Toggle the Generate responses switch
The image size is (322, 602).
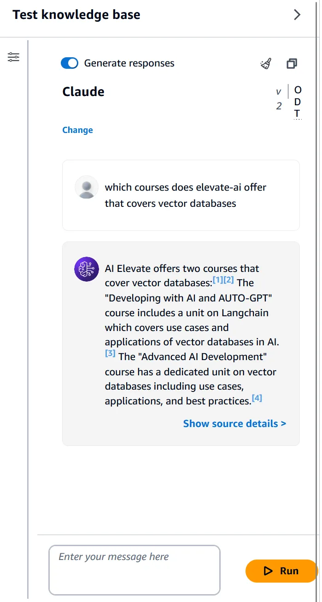[x=70, y=63]
